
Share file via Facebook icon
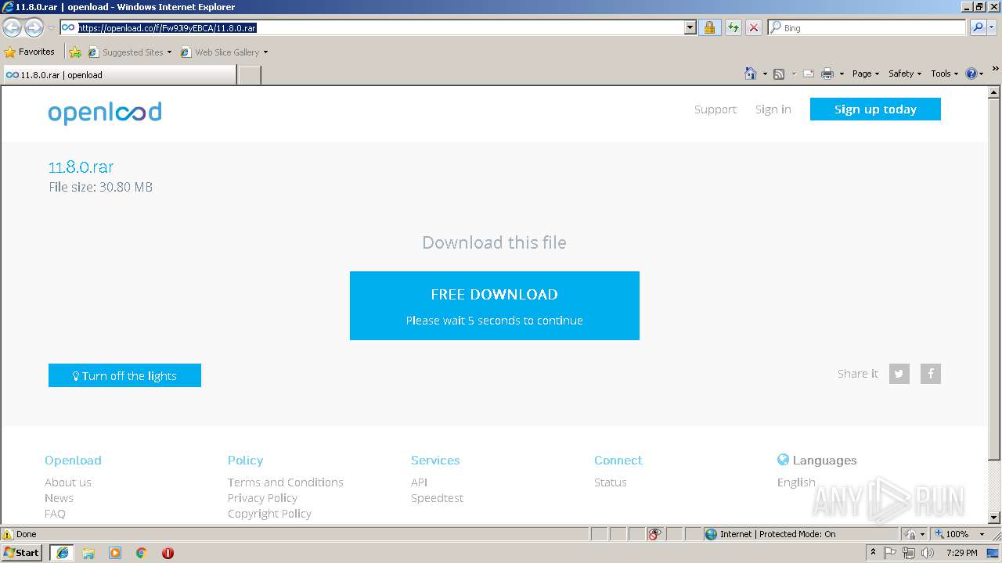(930, 374)
